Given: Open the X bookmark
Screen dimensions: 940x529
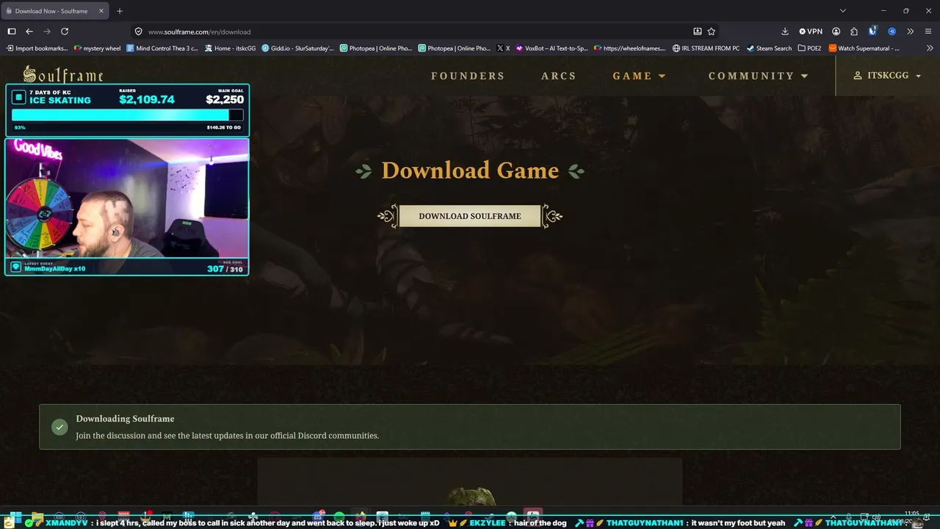Looking at the screenshot, I should [x=503, y=48].
